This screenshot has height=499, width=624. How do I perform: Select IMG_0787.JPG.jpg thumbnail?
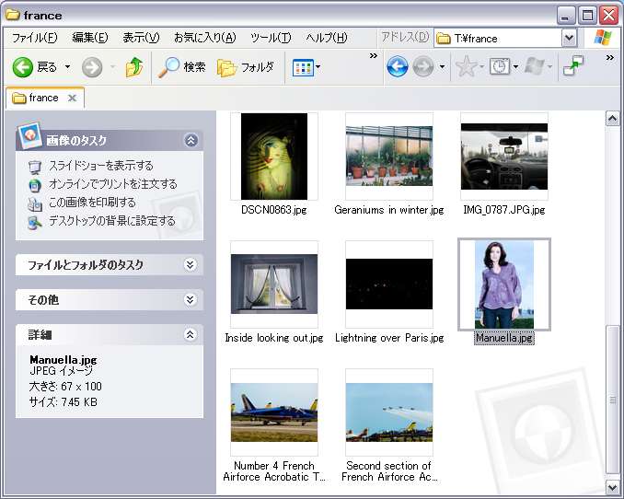pos(504,157)
